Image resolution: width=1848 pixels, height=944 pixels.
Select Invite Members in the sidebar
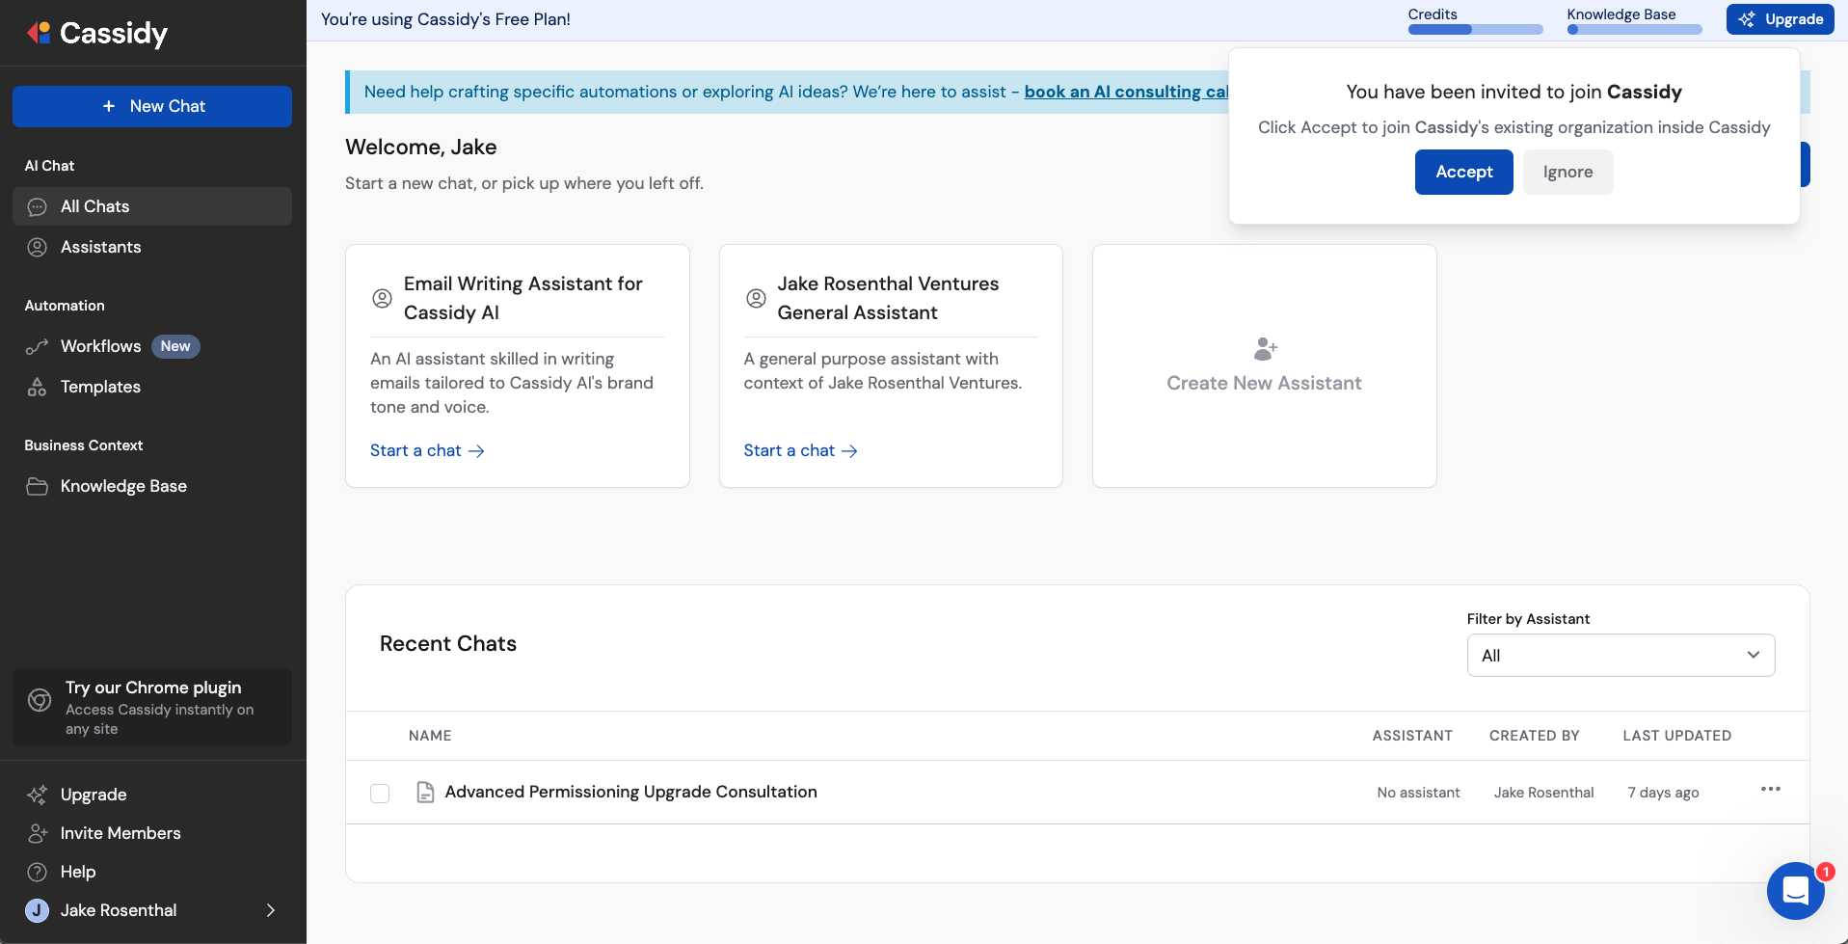(152, 834)
